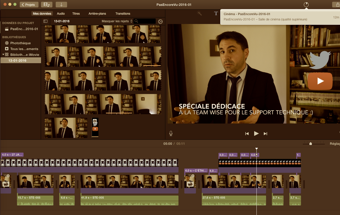The height and width of the screenshot is (215, 340).
Task: Switch to the Titres tab
Action: [76, 14]
